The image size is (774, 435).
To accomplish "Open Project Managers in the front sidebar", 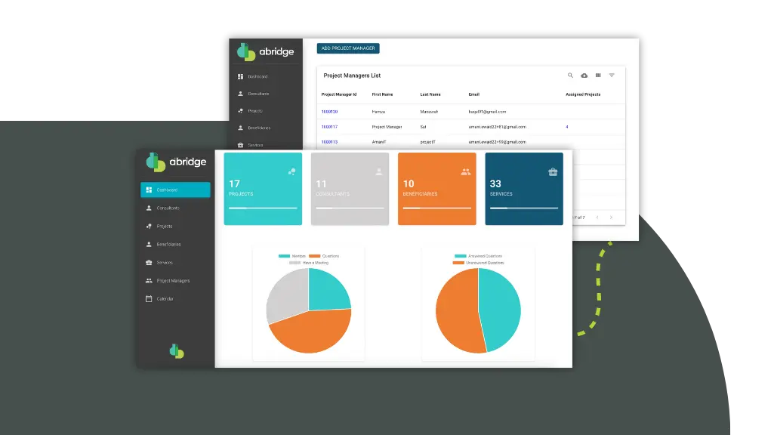I will pos(172,281).
